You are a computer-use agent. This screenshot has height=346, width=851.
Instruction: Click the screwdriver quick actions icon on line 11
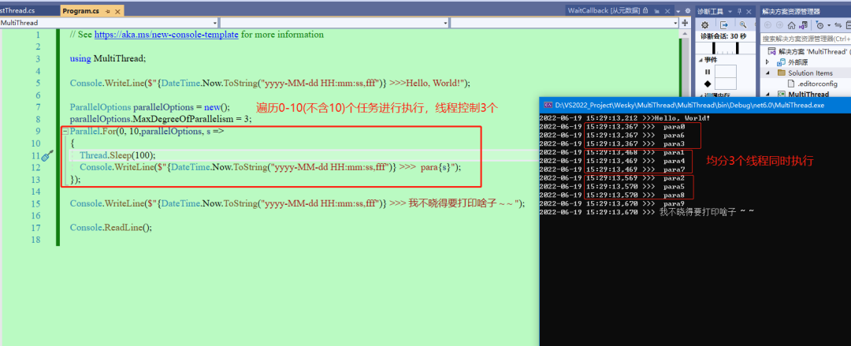point(47,156)
